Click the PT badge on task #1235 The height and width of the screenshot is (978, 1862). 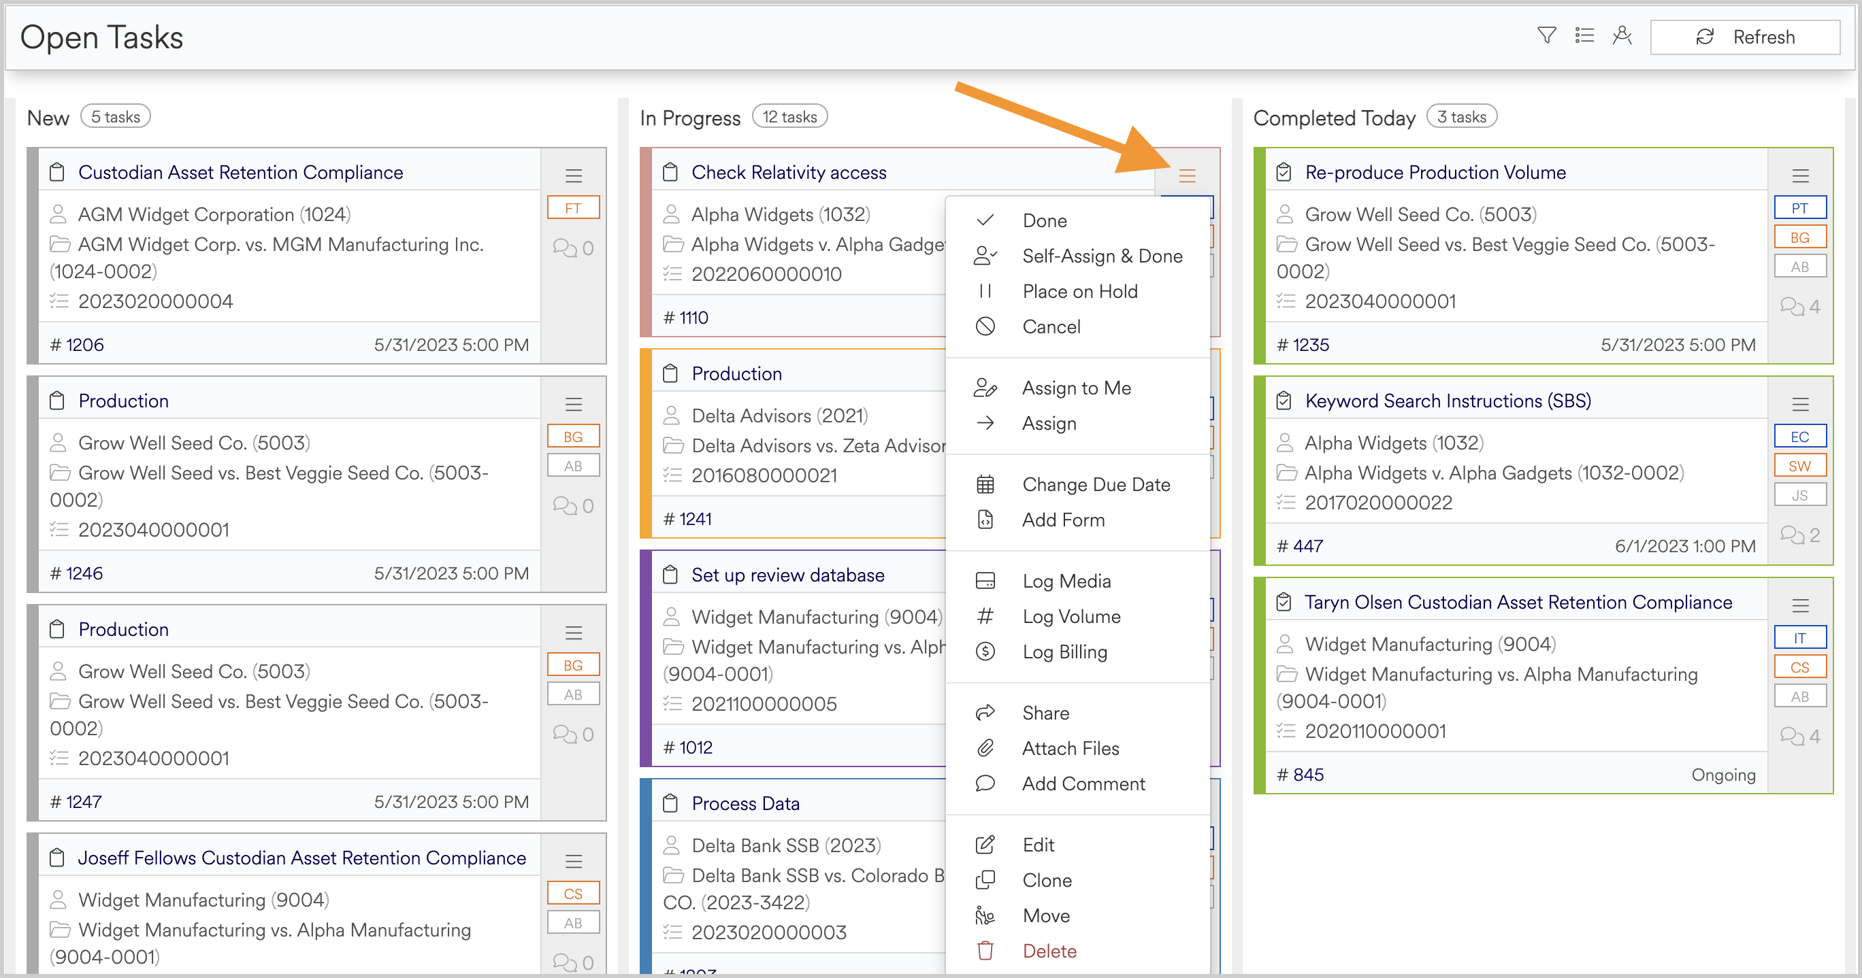pos(1800,208)
